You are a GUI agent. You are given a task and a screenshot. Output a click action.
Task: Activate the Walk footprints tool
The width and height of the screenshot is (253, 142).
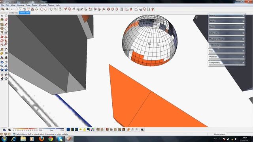pos(2,79)
